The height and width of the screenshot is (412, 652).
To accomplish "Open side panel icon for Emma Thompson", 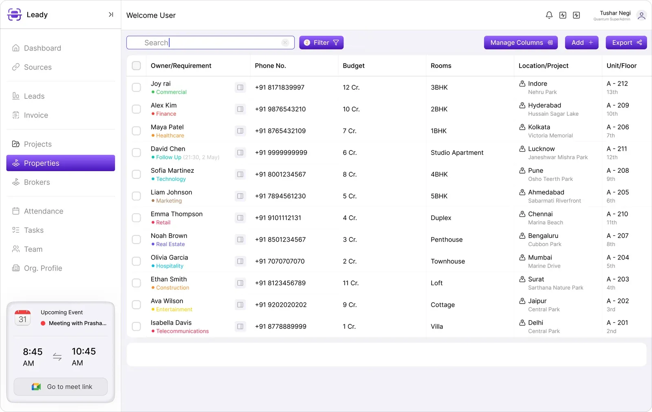I will coord(240,218).
